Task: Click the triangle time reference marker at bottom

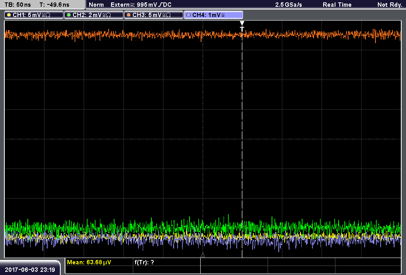Action: coord(203,255)
